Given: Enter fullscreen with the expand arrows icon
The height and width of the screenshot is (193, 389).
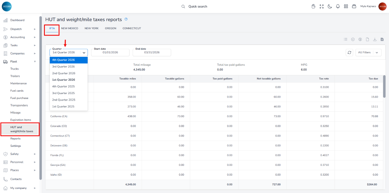Looking at the screenshot, I should (322, 7).
